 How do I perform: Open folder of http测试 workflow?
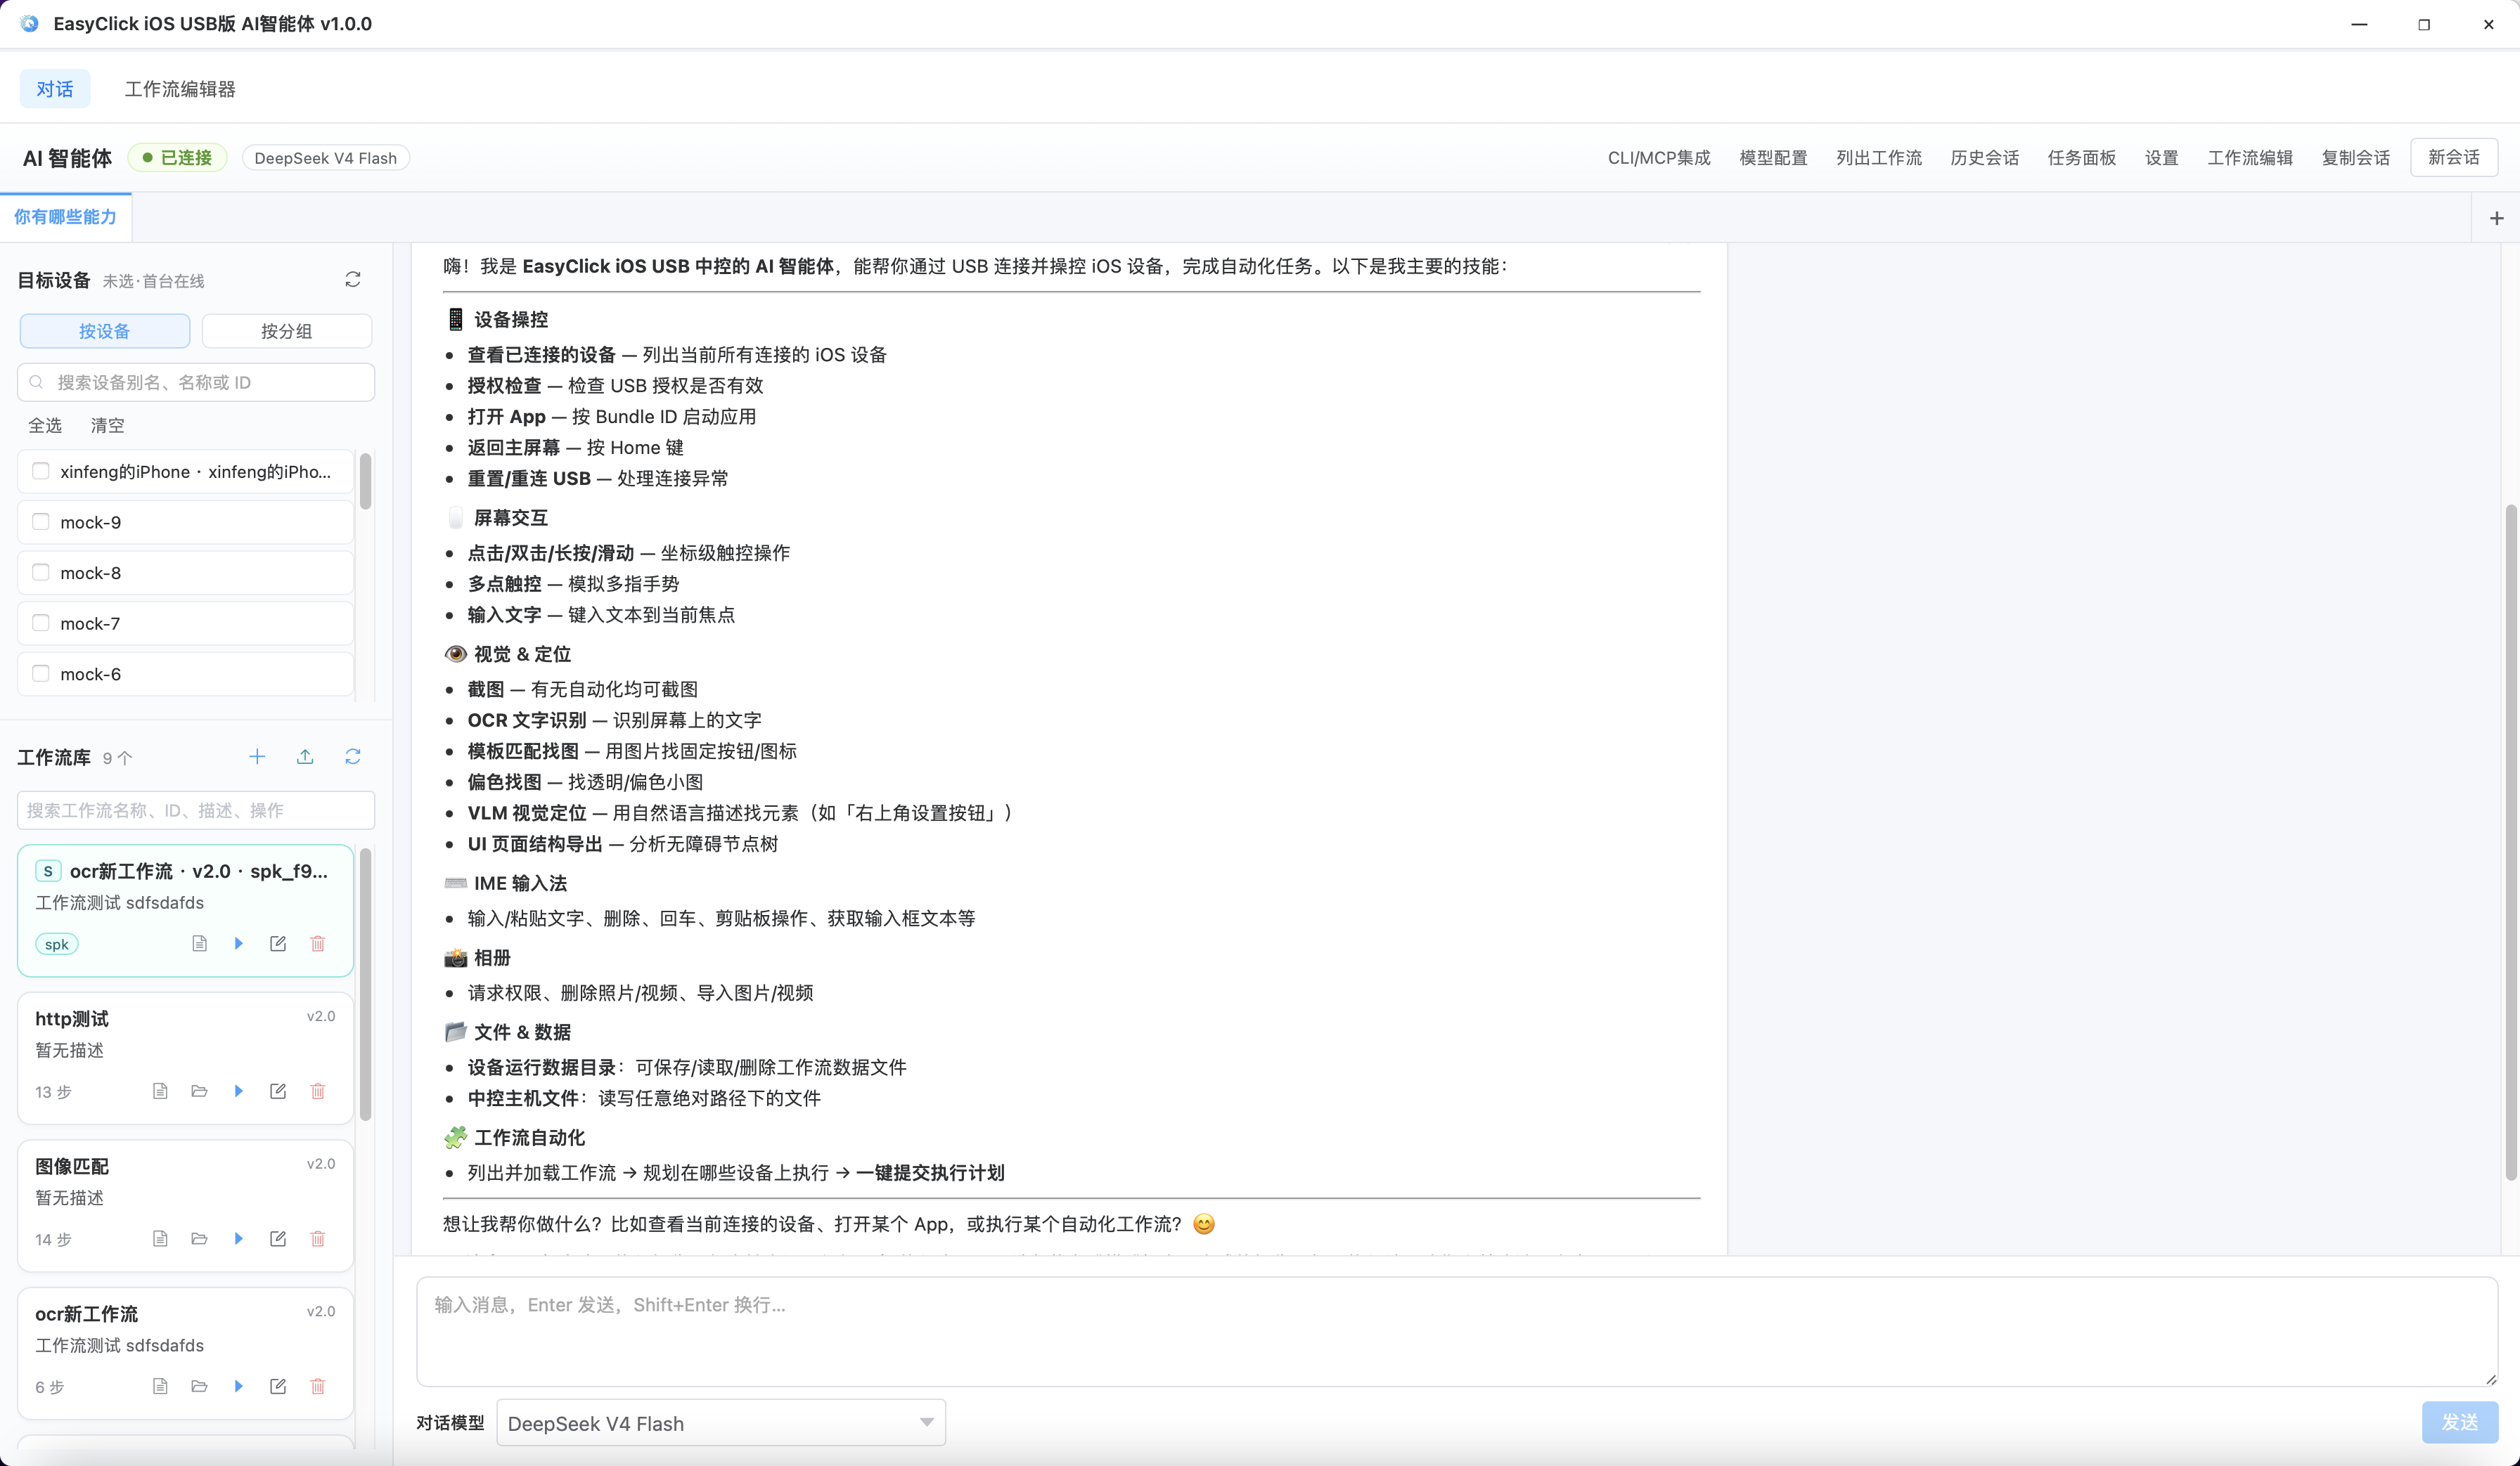[x=199, y=1091]
